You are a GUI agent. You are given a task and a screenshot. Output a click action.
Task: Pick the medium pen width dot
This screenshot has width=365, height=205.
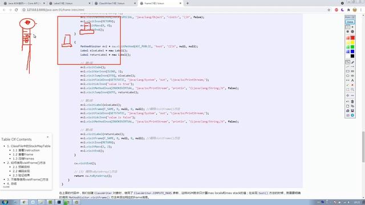pyautogui.click(x=347, y=32)
